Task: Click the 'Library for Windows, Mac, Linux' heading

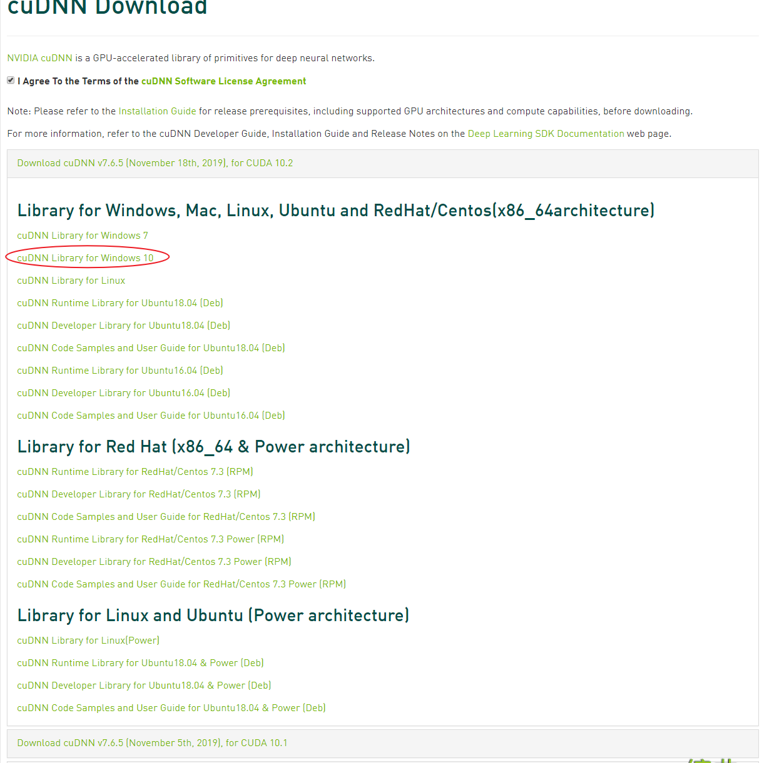Action: point(336,211)
